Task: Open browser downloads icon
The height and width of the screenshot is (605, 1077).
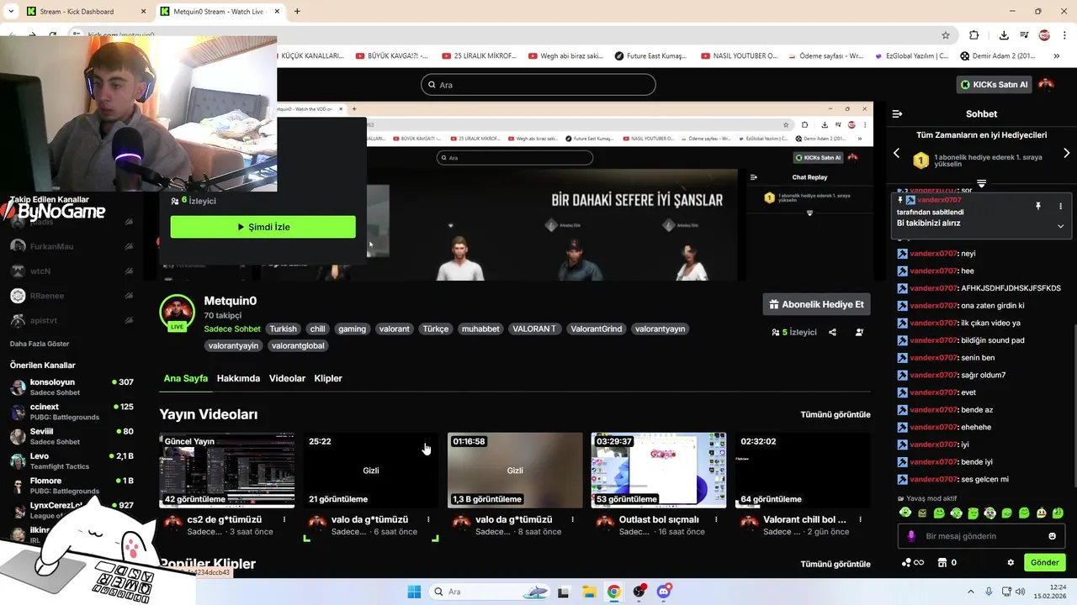Action: click(x=1004, y=35)
